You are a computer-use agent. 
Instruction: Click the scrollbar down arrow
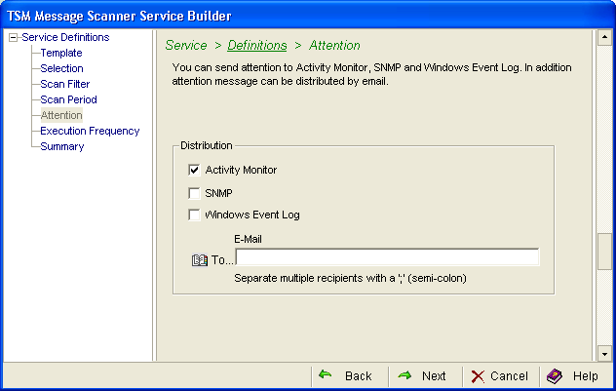point(604,354)
